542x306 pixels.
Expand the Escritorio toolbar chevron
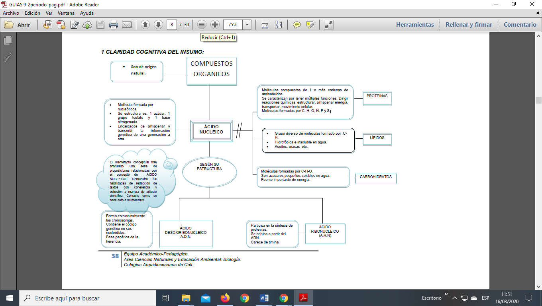[446, 294]
